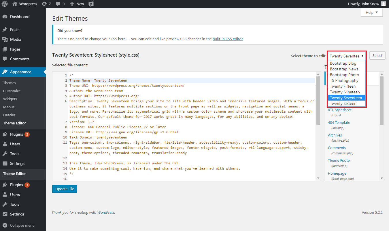Choose Bootstrap Blog from the theme list
The image size is (389, 231).
(x=347, y=63)
